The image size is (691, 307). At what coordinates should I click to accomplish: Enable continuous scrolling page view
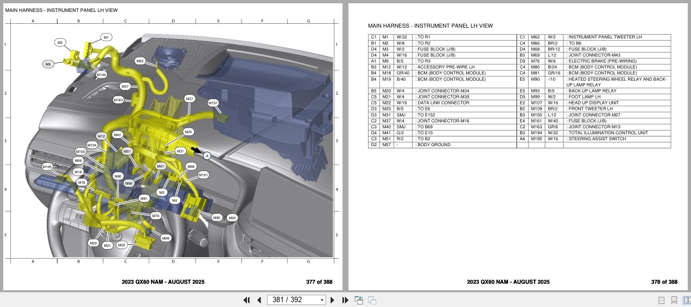(674, 300)
